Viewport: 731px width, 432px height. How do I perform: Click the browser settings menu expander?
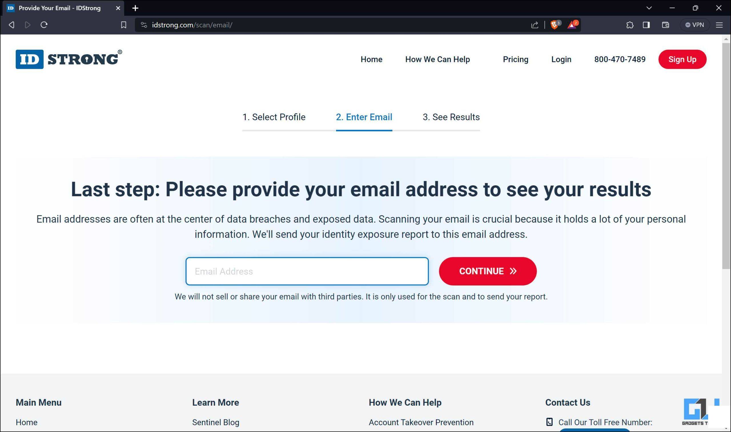pyautogui.click(x=720, y=25)
